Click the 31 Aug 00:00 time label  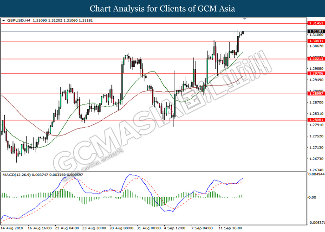pos(149,228)
